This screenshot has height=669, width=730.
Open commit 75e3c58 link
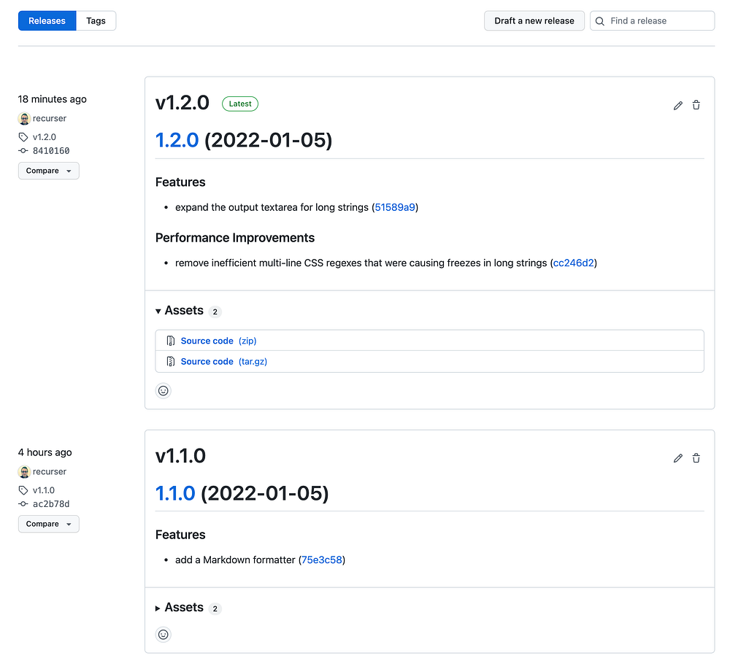pos(322,560)
